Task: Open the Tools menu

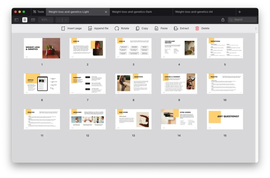Action: [x=38, y=12]
